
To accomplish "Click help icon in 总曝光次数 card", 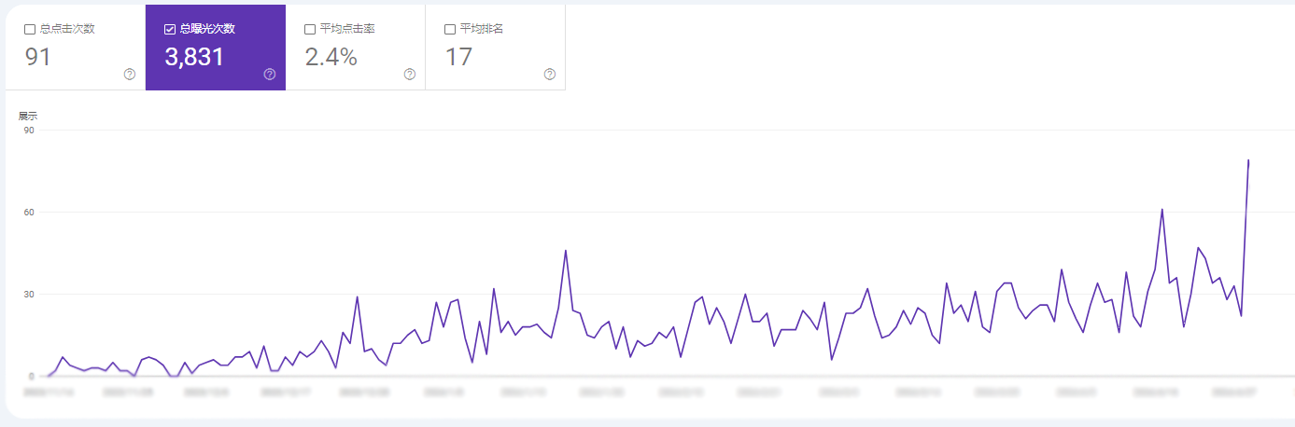I will click(x=270, y=75).
